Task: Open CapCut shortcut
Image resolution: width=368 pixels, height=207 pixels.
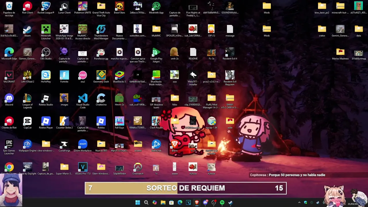Action: coord(27,123)
